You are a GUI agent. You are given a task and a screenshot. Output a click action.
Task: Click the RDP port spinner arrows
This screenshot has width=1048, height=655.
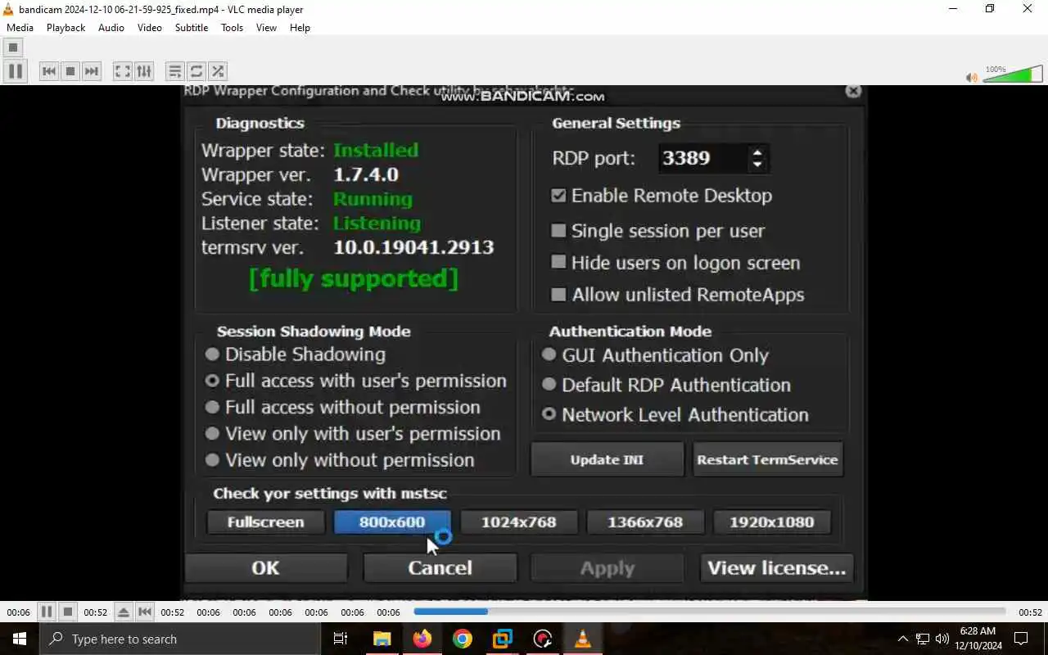pos(757,158)
